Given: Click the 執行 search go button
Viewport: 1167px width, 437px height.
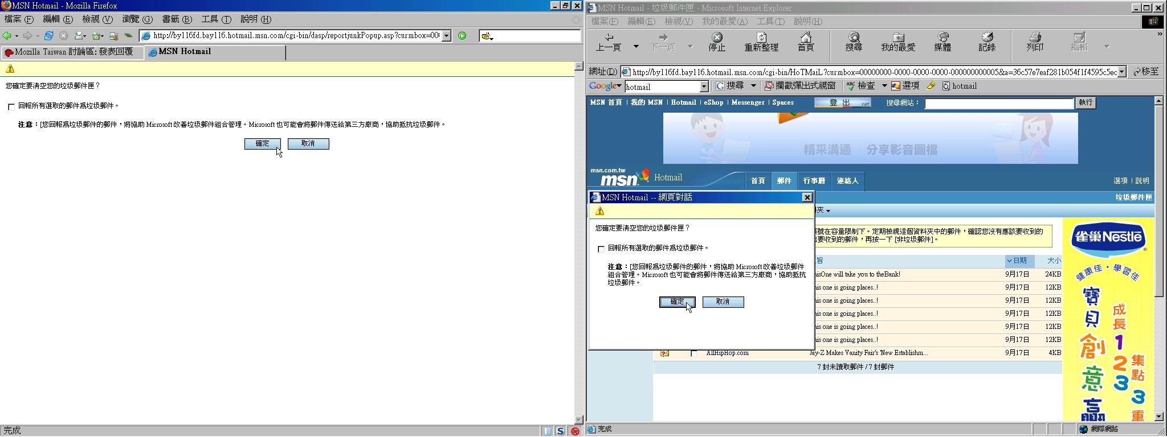Looking at the screenshot, I should pyautogui.click(x=1086, y=103).
